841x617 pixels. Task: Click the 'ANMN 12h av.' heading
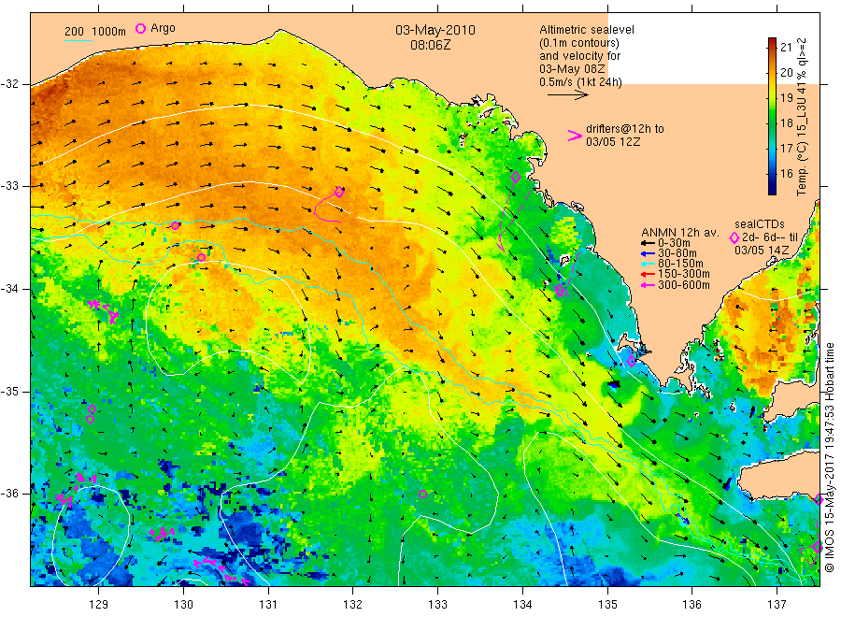pyautogui.click(x=680, y=233)
